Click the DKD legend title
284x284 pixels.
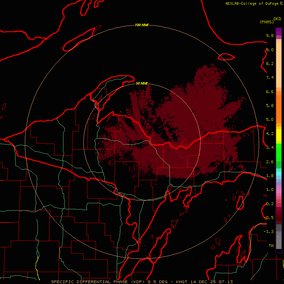[x=277, y=19]
